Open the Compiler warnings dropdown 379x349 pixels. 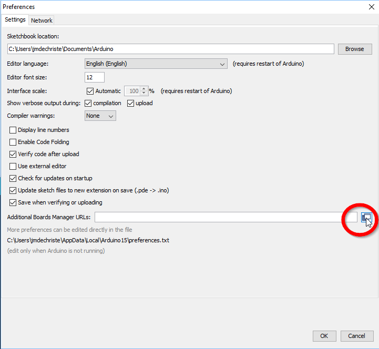click(x=100, y=116)
